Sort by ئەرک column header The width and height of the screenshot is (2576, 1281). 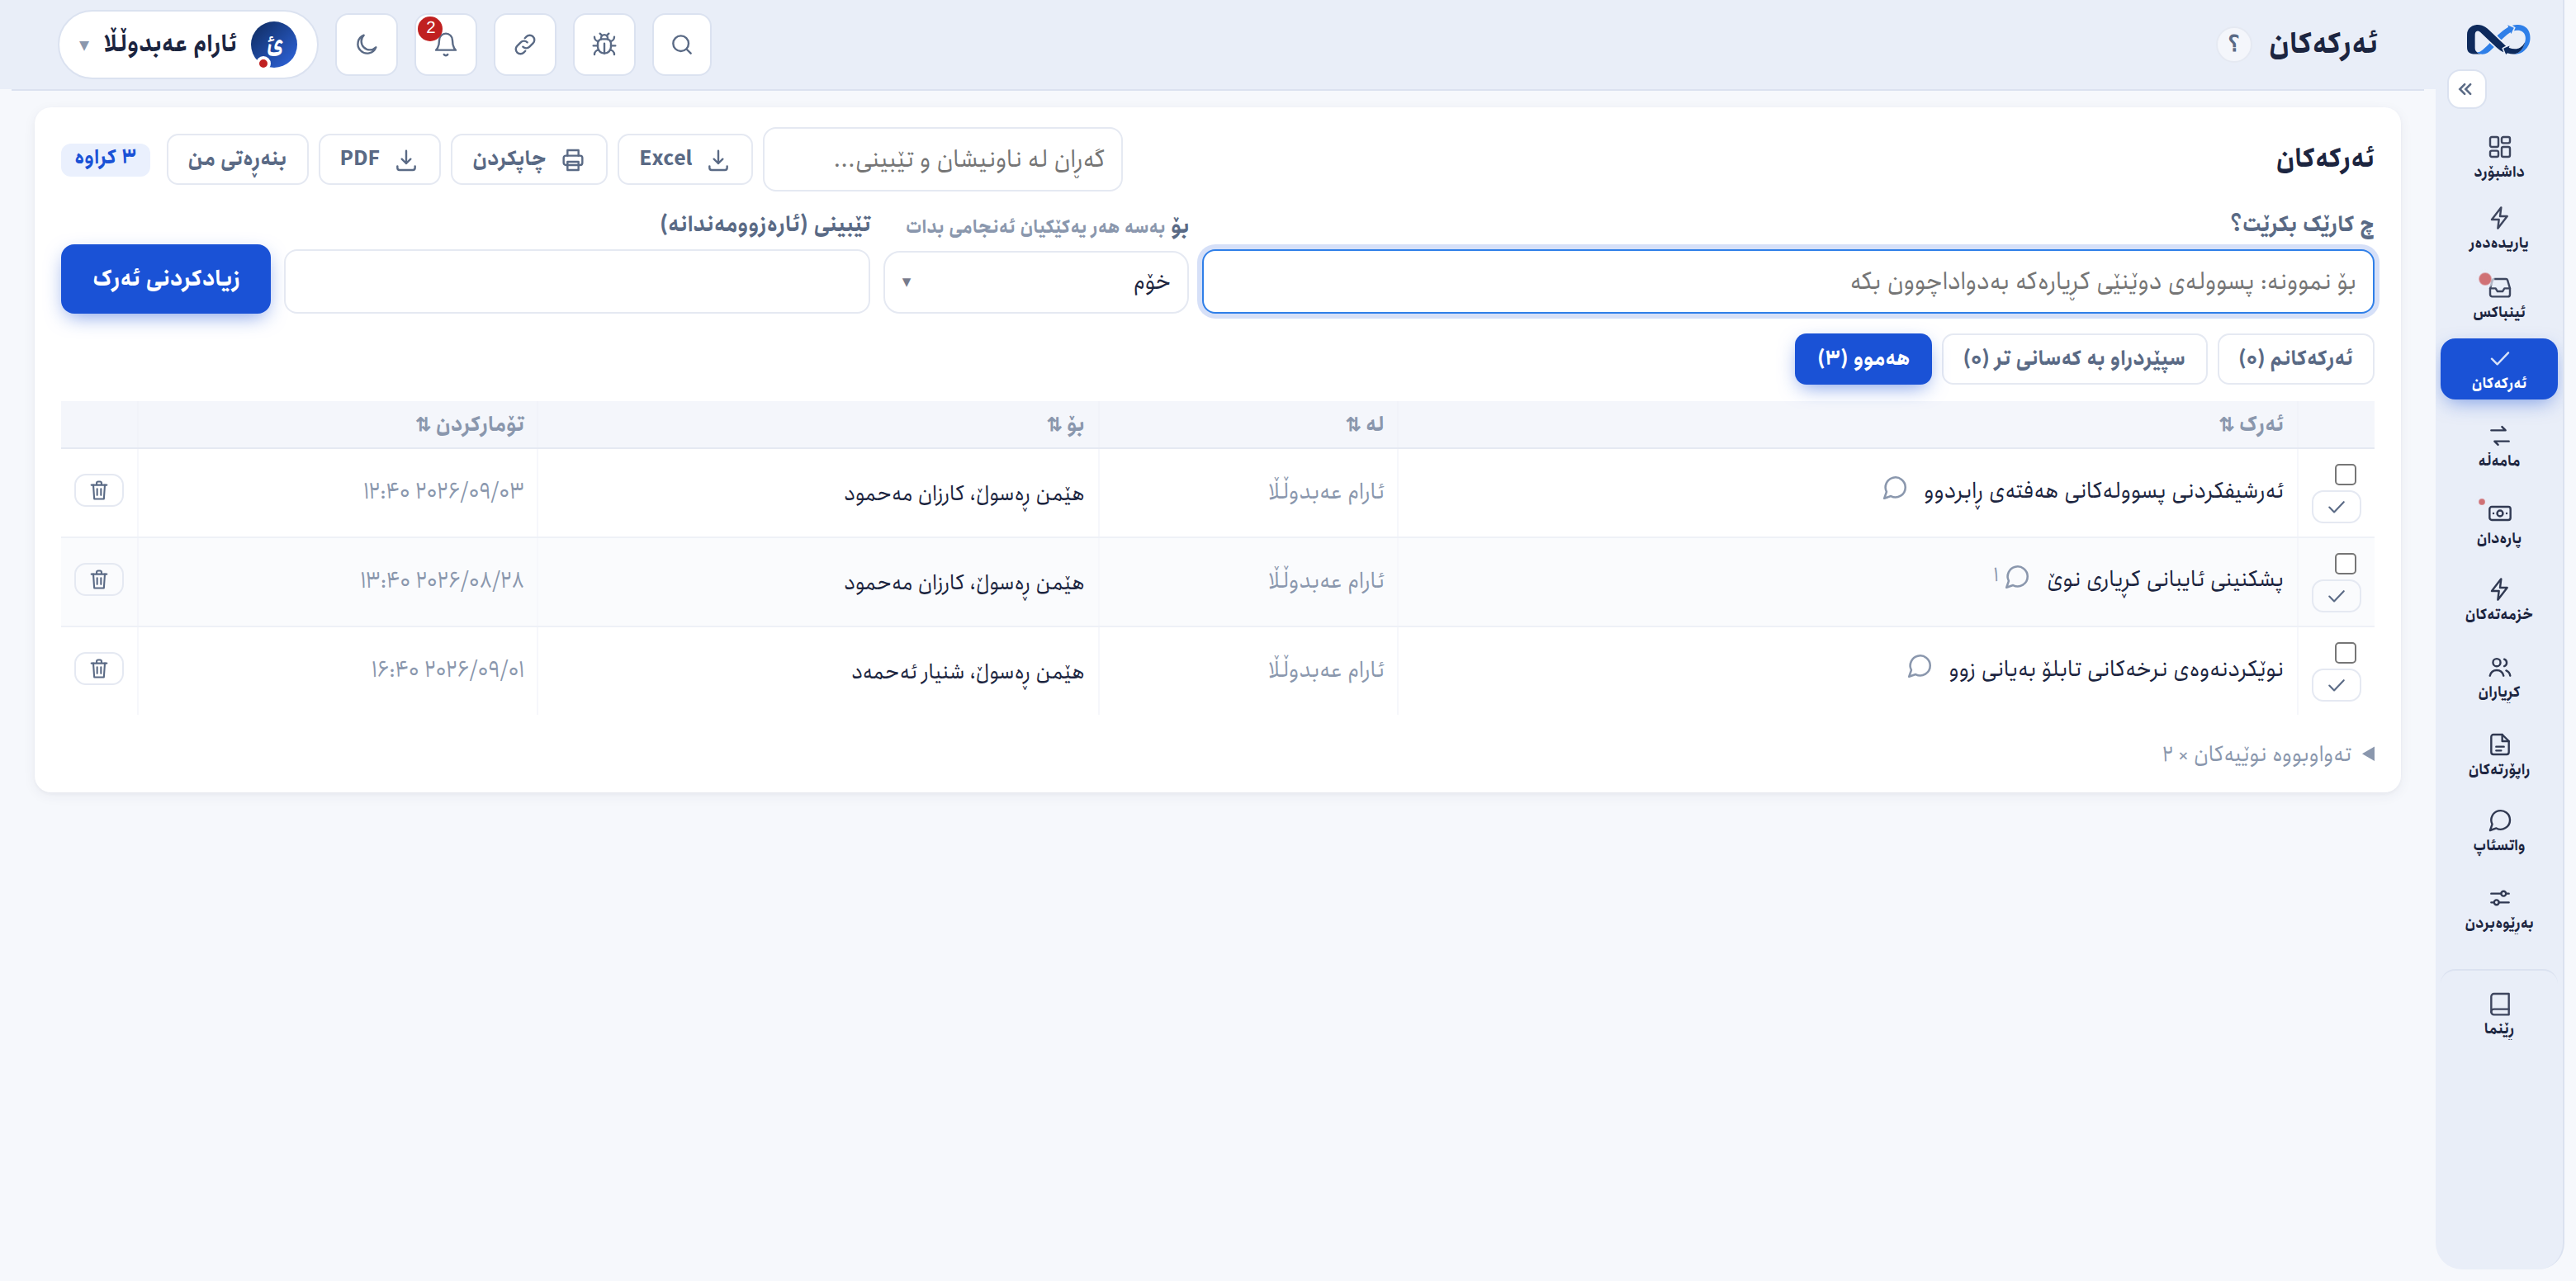click(2251, 424)
